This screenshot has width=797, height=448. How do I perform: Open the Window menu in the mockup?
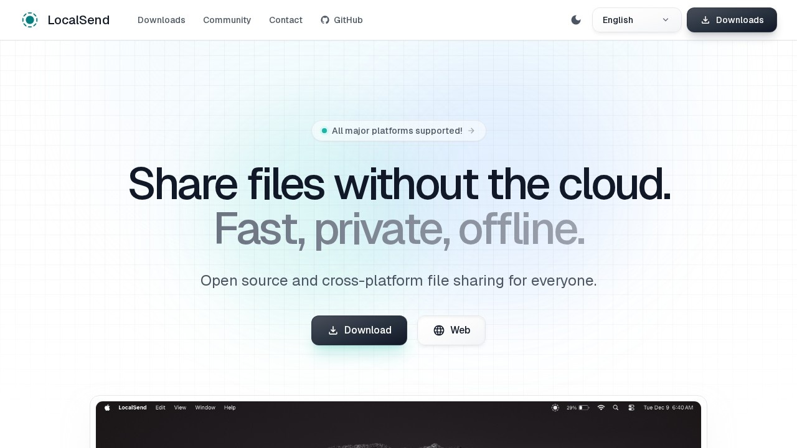pyautogui.click(x=205, y=408)
